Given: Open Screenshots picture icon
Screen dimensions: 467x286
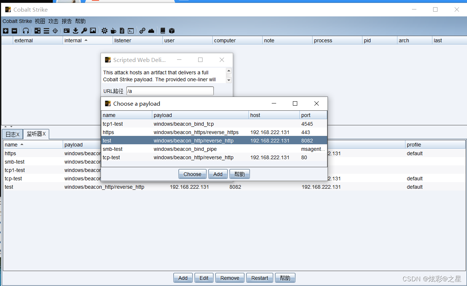Looking at the screenshot, I should pyautogui.click(x=93, y=31).
